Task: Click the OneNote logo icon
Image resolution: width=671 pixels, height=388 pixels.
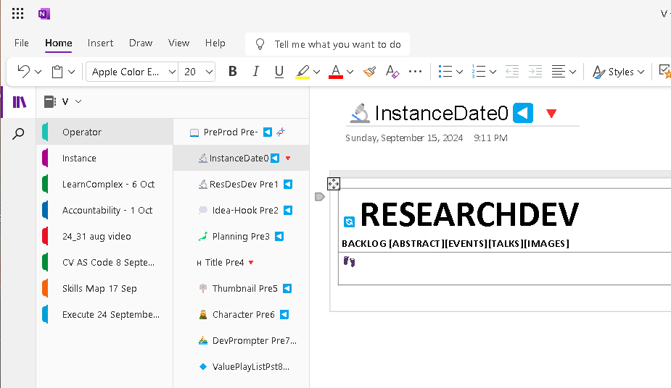Action: pos(44,14)
